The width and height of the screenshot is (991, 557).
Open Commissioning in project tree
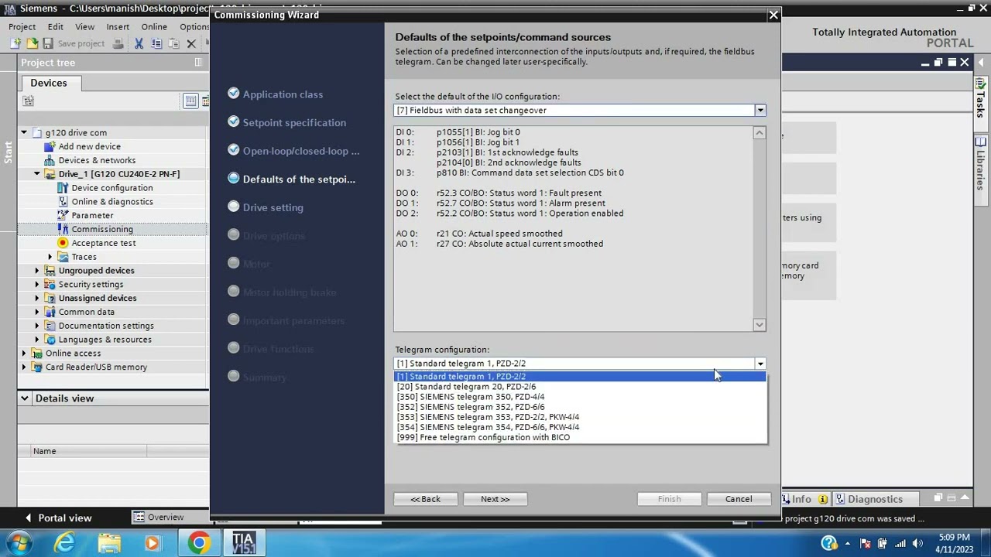pos(102,229)
